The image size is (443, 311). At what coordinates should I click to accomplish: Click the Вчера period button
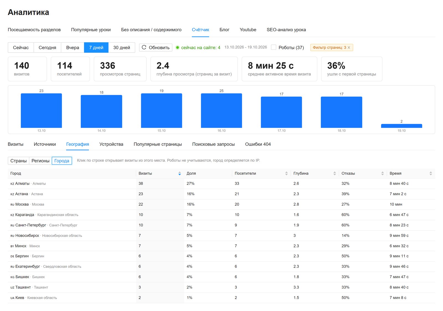[73, 48]
